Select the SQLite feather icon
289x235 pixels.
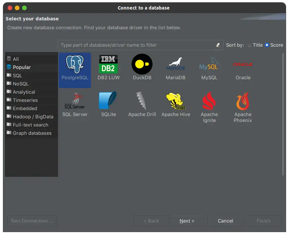point(108,100)
